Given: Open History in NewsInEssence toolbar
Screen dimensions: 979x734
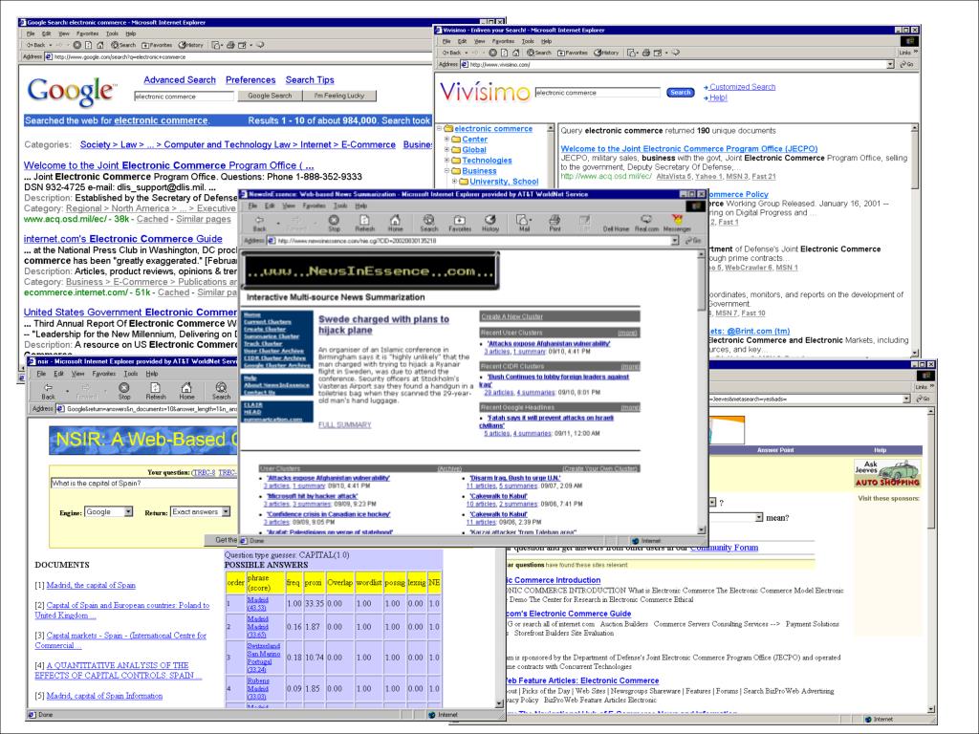Looking at the screenshot, I should (490, 221).
